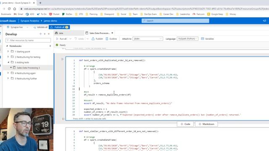269x151 pixels.
Task: Expand the 2 Restructuring for testing folder
Action: [x=8, y=57]
